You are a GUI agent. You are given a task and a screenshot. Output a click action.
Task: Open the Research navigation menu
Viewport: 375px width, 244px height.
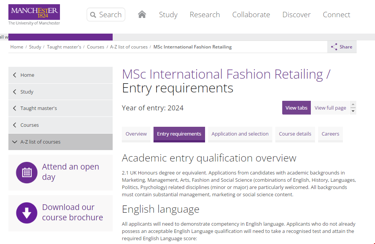tap(205, 15)
